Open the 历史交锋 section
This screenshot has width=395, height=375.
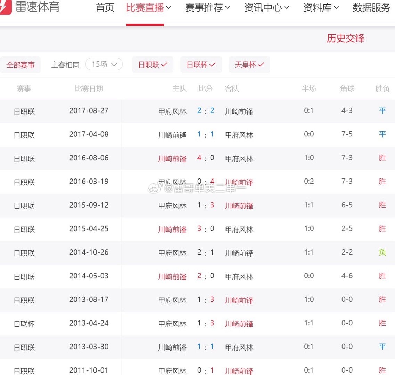point(345,38)
